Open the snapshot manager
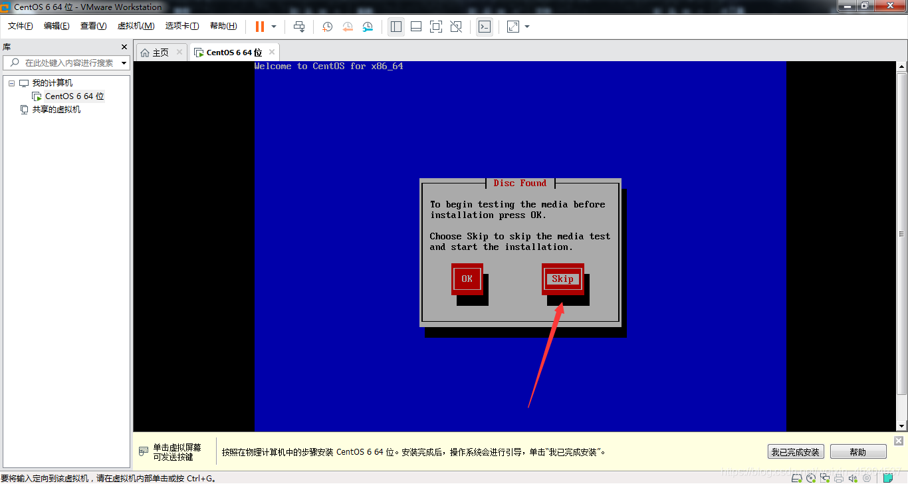 point(368,27)
